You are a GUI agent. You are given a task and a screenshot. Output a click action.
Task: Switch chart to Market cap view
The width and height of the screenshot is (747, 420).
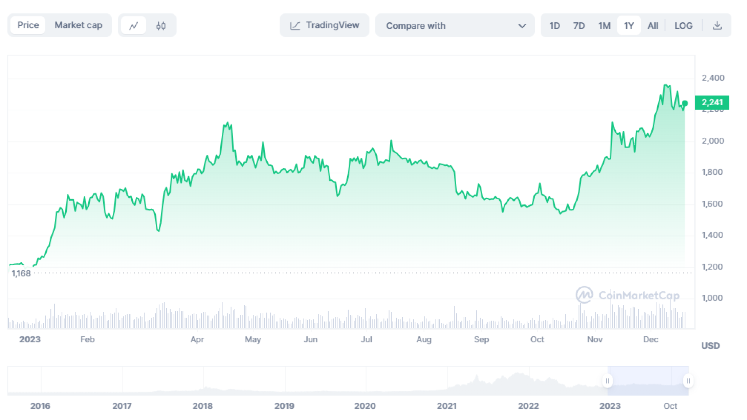pos(78,25)
